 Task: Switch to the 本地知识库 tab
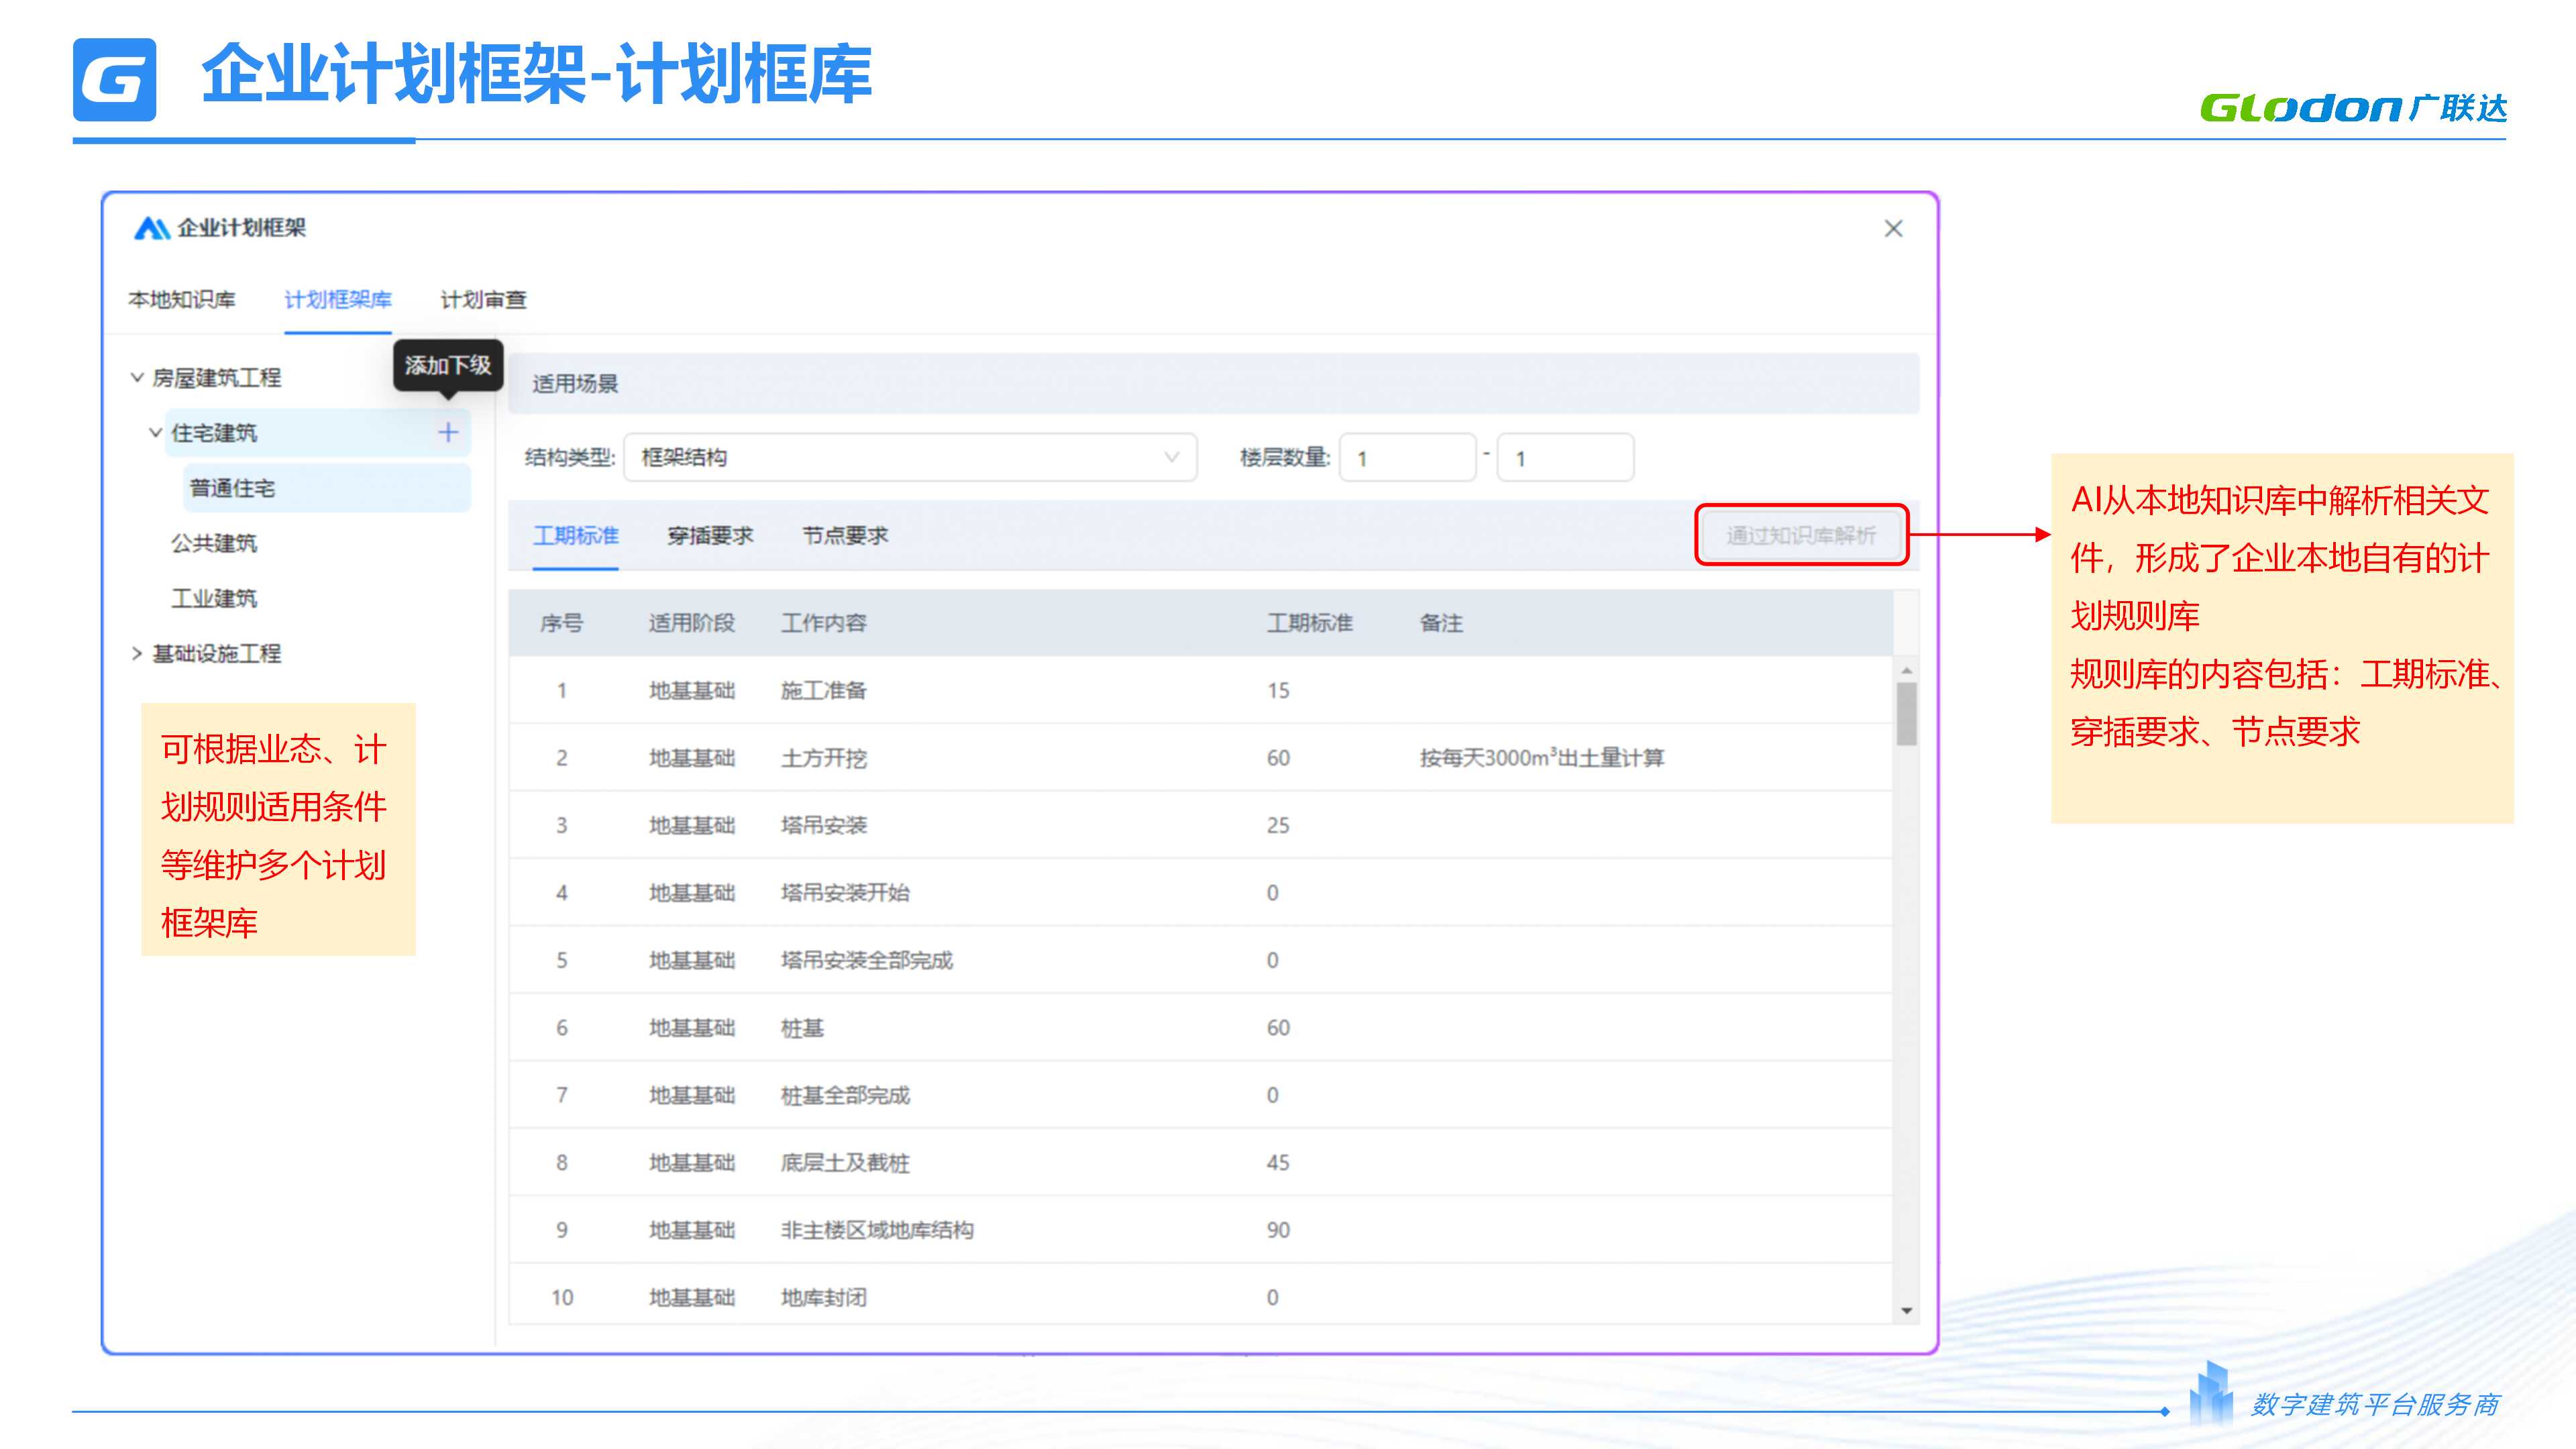(182, 299)
